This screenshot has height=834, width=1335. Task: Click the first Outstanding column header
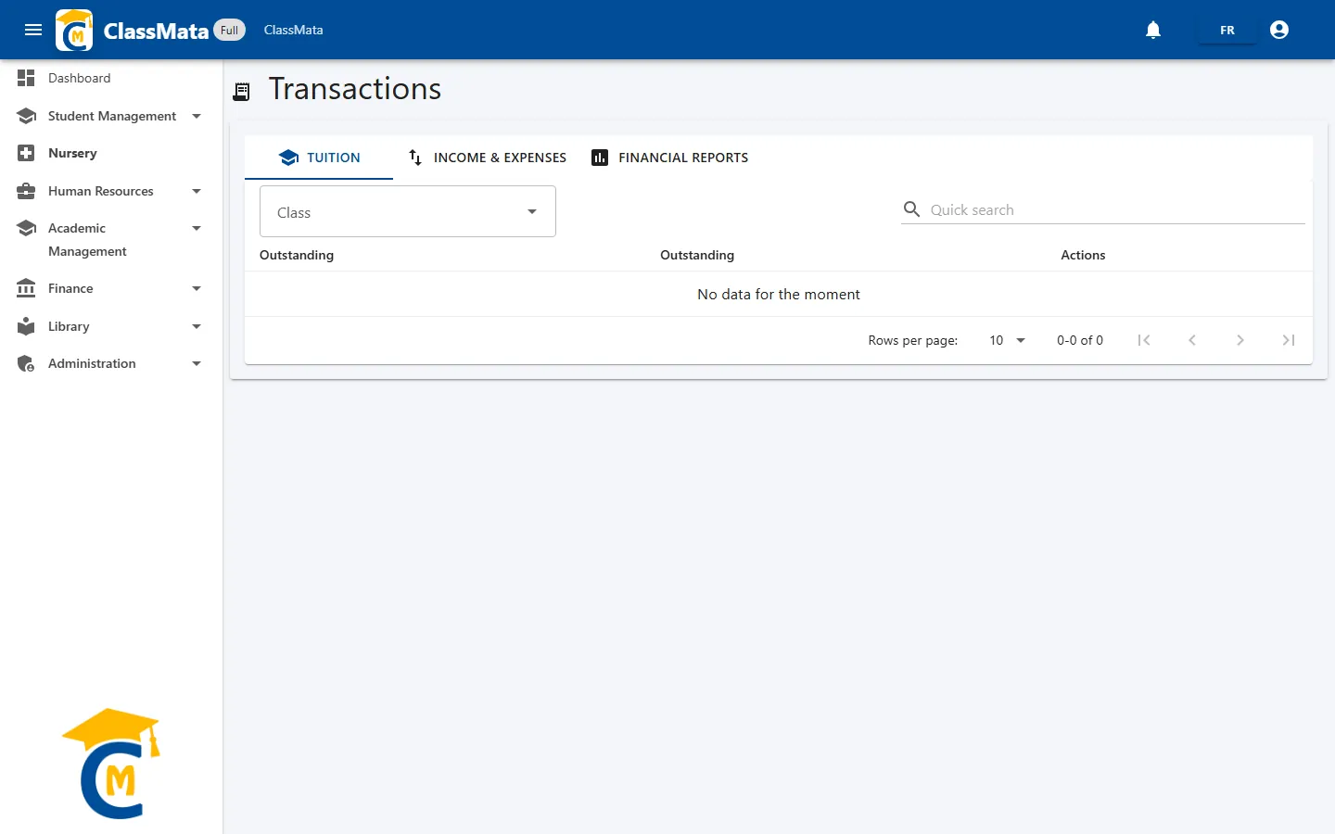(297, 255)
